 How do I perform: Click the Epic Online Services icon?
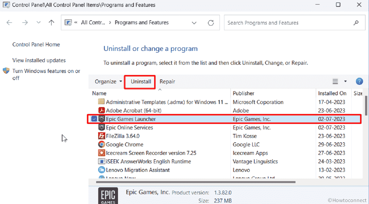coord(101,127)
